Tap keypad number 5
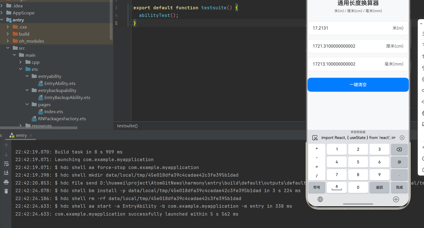 tap(358, 162)
